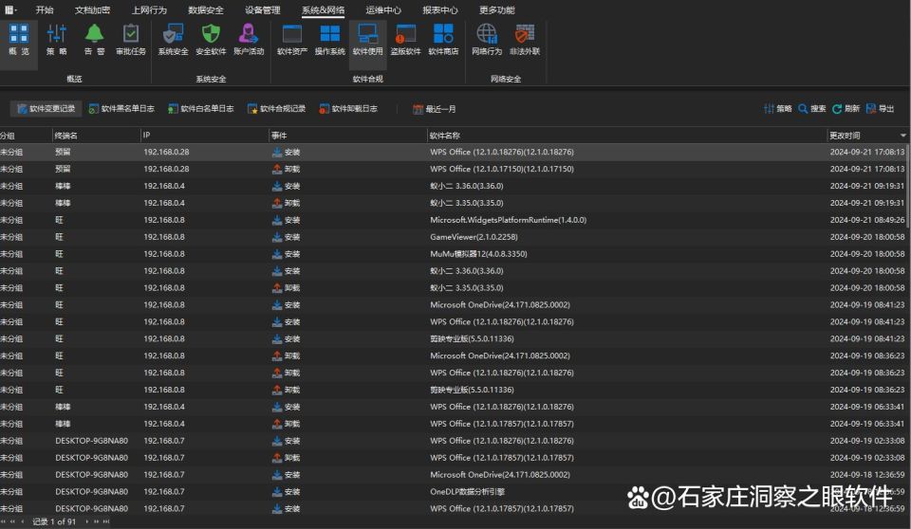Click install icon in GameViewer row

277,237
